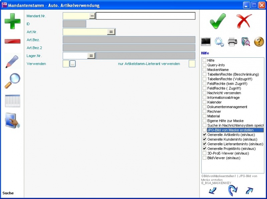Screen dimensions: 267x199
Task: Open the Mandant.Nr. lookup button
Action: [x=92, y=16]
